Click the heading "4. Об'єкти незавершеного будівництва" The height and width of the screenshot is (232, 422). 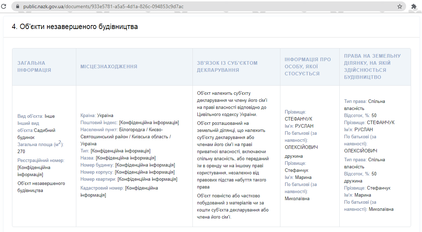(x=75, y=27)
